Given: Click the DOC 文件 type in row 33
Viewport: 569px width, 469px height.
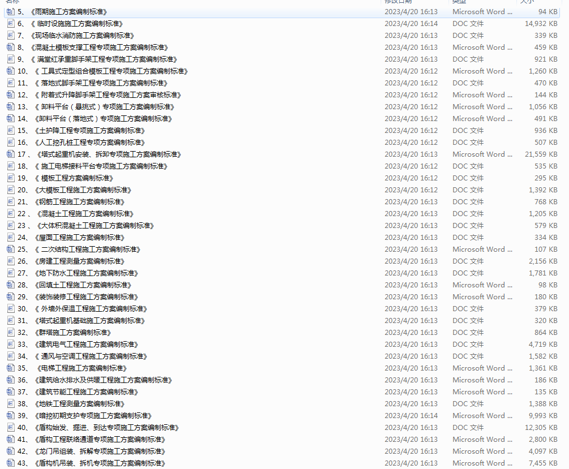Looking at the screenshot, I should click(468, 345).
